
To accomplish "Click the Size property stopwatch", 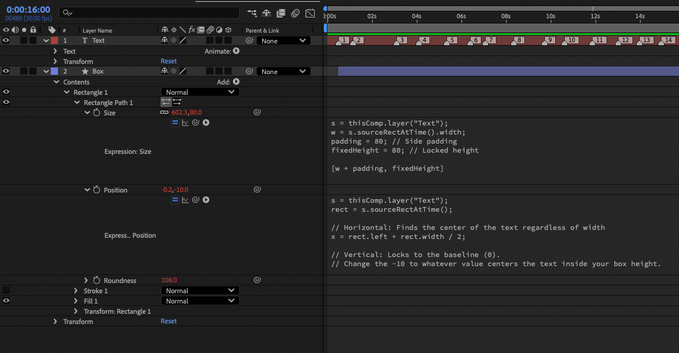I will (96, 113).
